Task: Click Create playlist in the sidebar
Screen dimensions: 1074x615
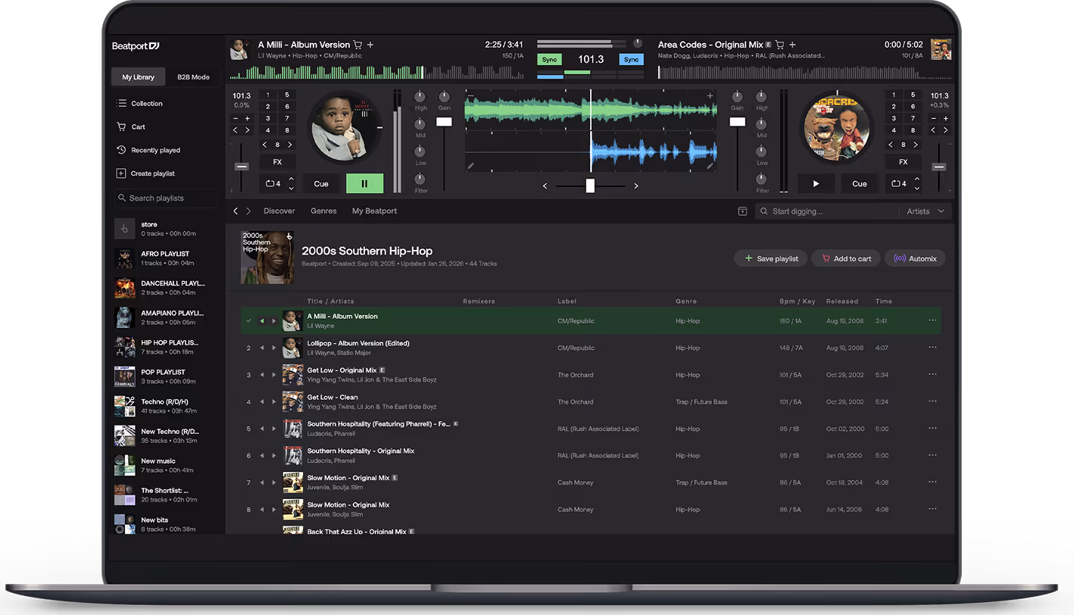Action: (145, 173)
